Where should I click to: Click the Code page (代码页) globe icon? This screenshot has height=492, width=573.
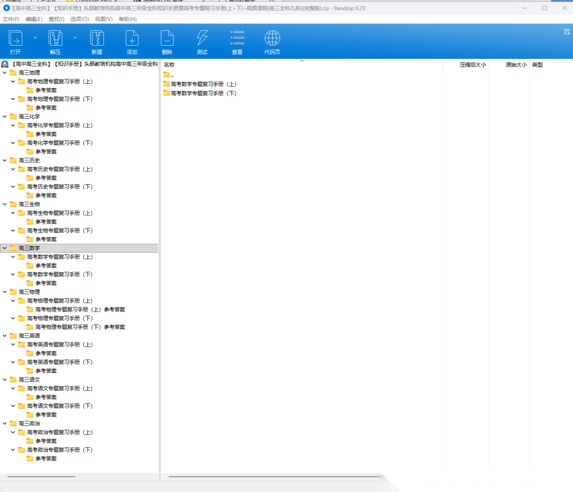272,39
